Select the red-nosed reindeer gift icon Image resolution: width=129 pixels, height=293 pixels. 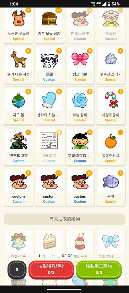pyautogui.click(x=19, y=18)
